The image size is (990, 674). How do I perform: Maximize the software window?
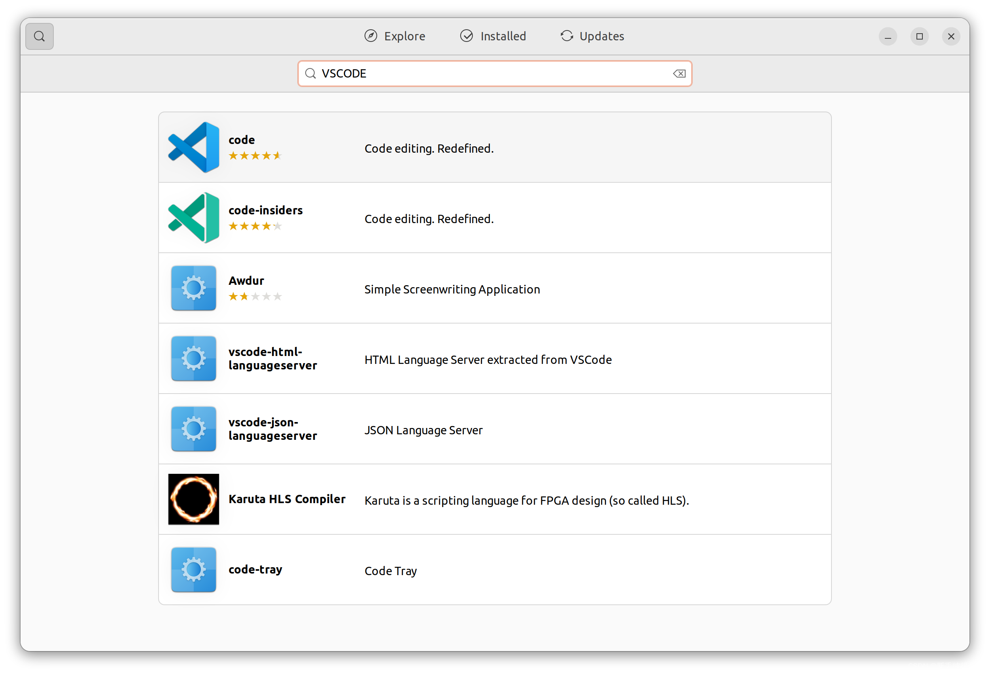(x=919, y=36)
